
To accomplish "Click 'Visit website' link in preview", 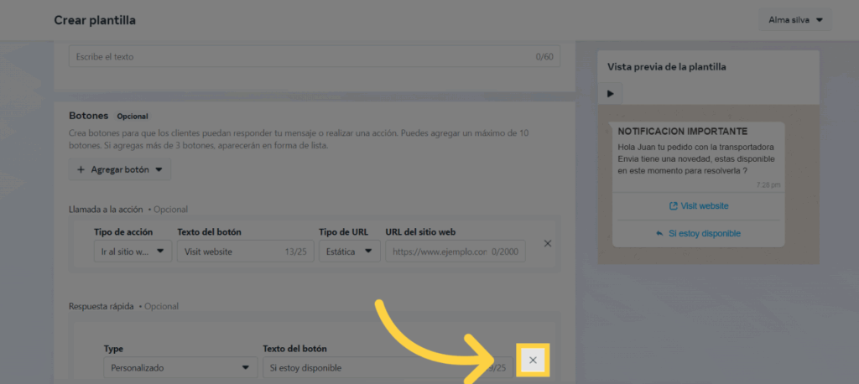I will click(x=704, y=206).
